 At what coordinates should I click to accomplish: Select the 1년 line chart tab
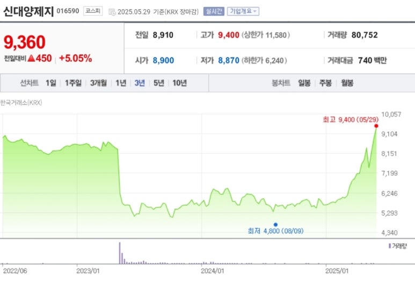click(x=121, y=83)
